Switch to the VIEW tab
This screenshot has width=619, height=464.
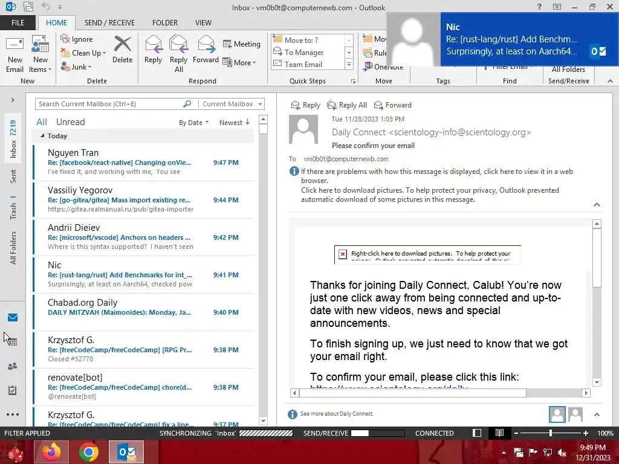click(203, 22)
